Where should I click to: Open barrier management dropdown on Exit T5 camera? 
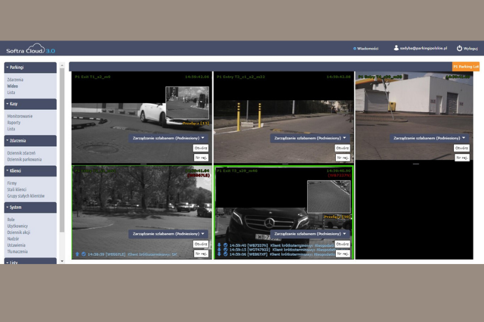pos(311,234)
